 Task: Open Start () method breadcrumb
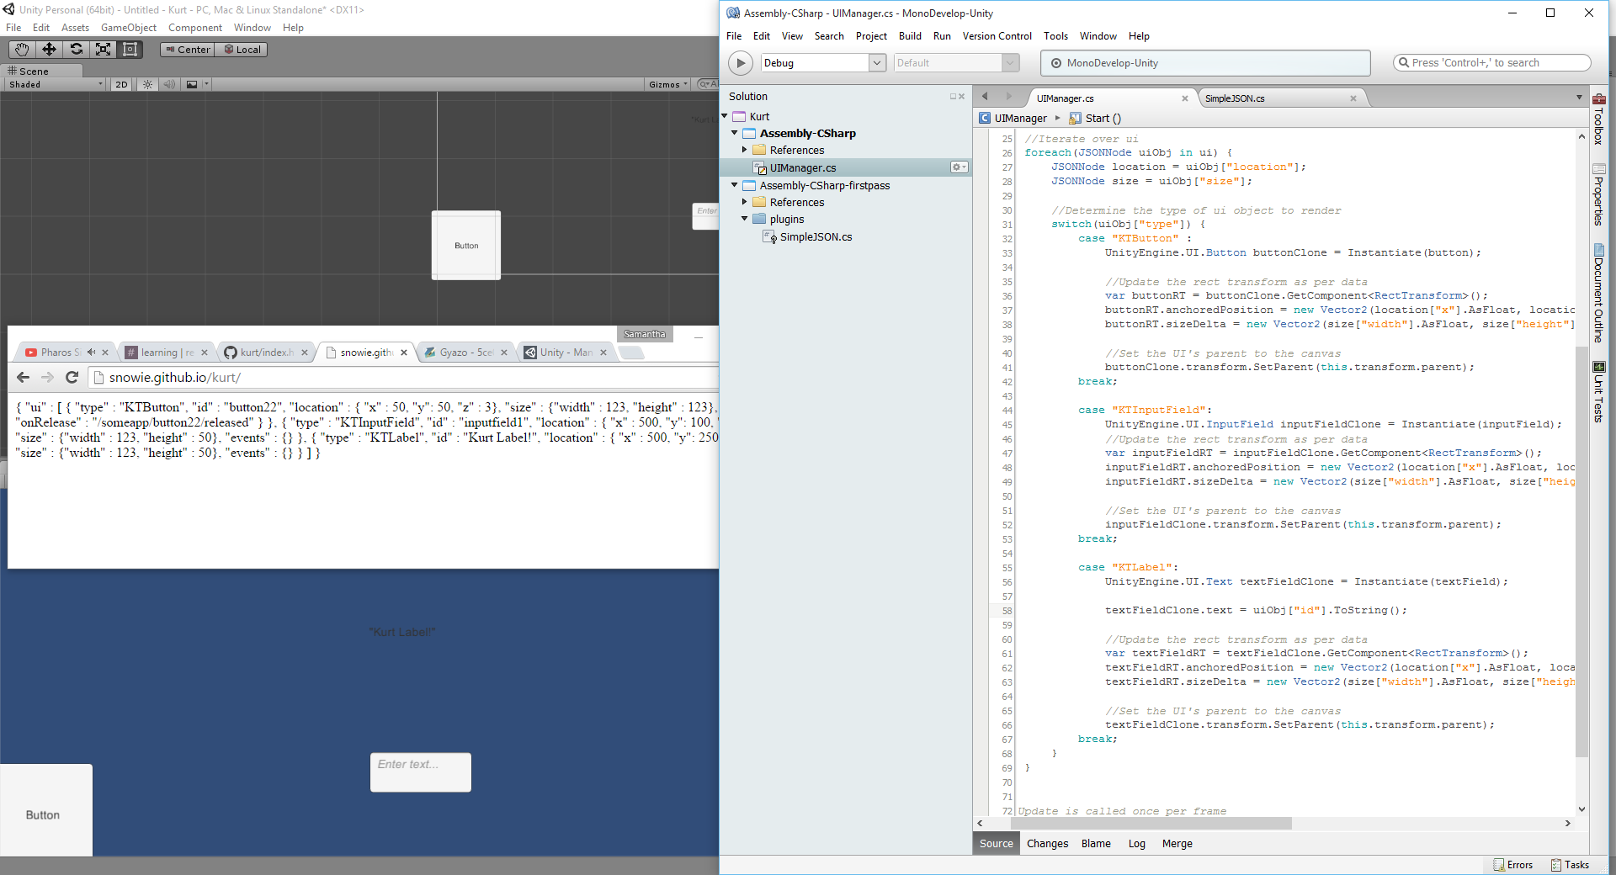point(1095,119)
